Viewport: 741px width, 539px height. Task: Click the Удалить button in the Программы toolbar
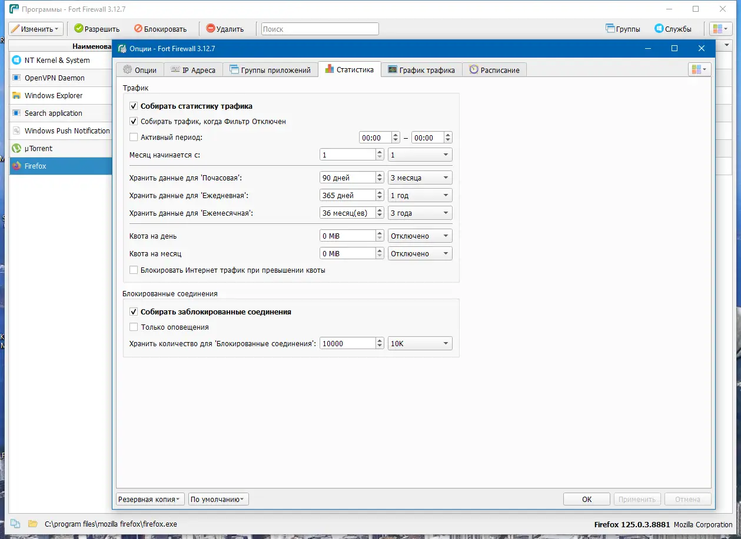225,29
